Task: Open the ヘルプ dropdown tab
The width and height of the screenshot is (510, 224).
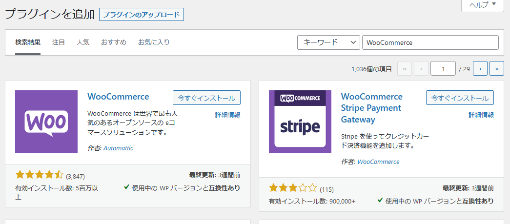Action: coord(483,5)
